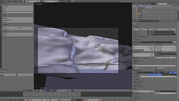The image size is (179, 101).
Task: Toggle the Overwrite checkbox
Action: [x=134, y=68]
